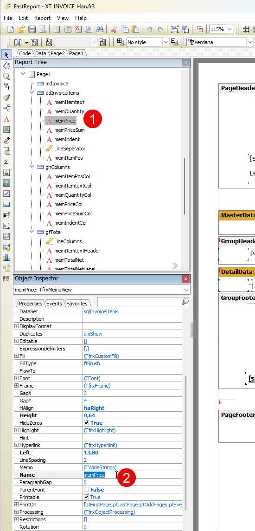Select the Chart object tool

coord(6,258)
